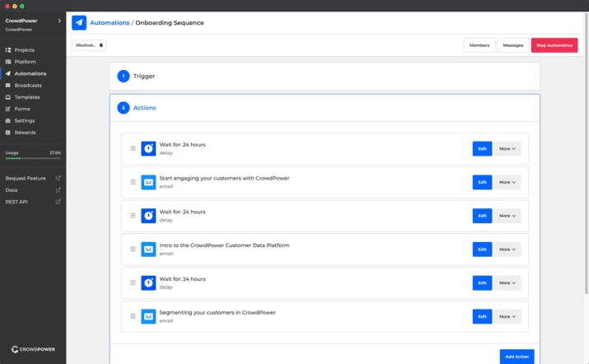Click the Onboarding Sequence breadcrumb text
Image resolution: width=589 pixels, height=364 pixels.
click(170, 22)
